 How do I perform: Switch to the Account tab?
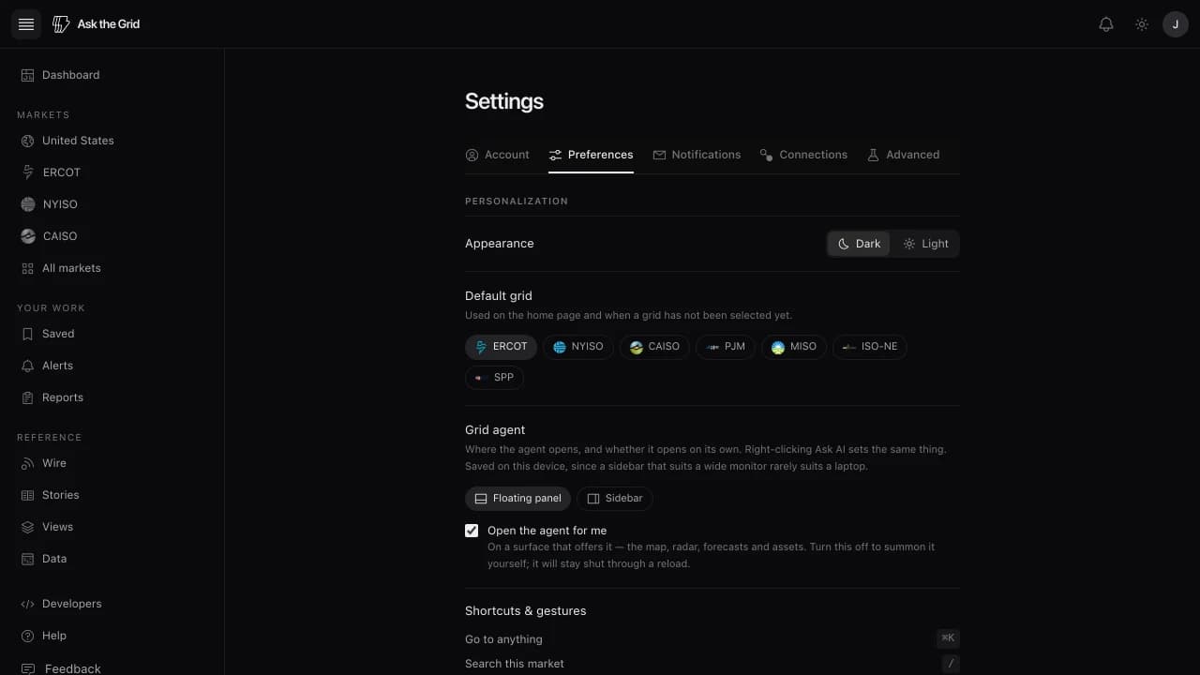[x=498, y=155]
